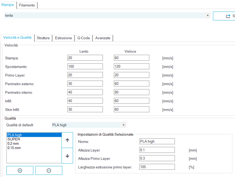
Task: Click the Altezza Layer input field
Action: tap(157, 150)
